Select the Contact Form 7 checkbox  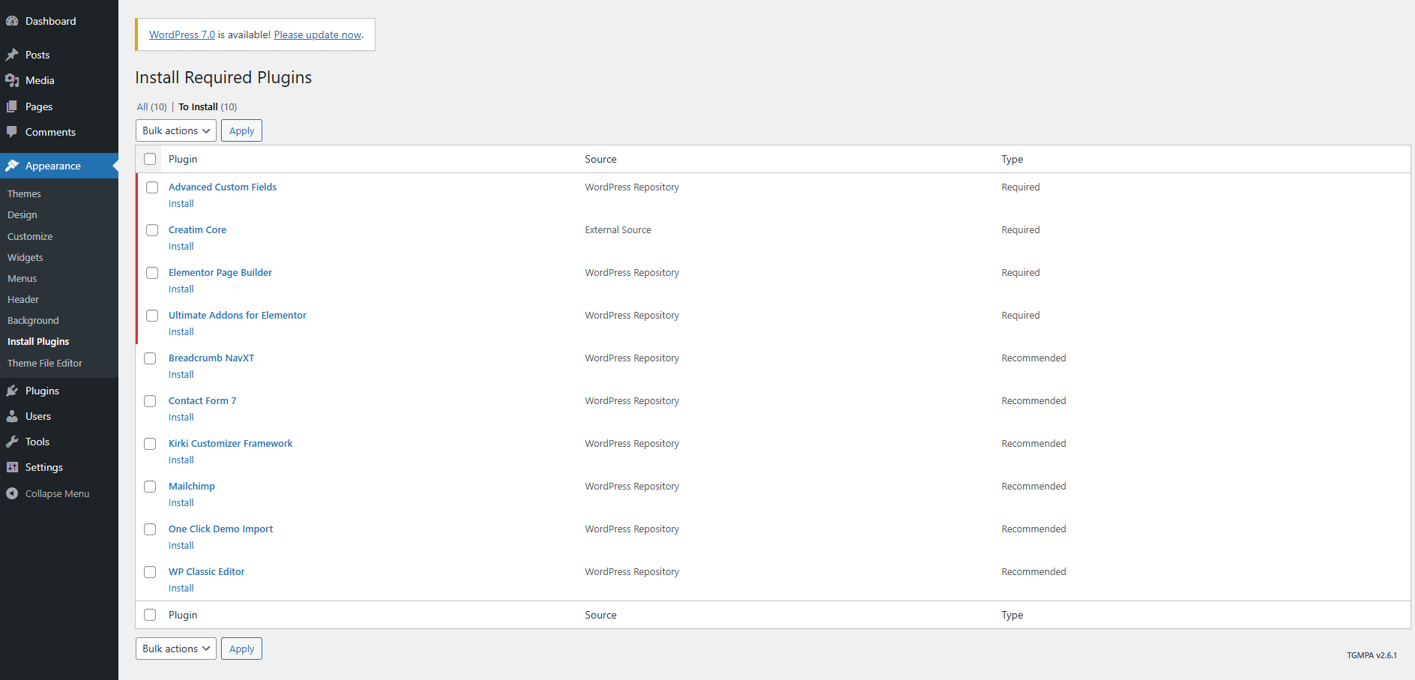click(150, 401)
